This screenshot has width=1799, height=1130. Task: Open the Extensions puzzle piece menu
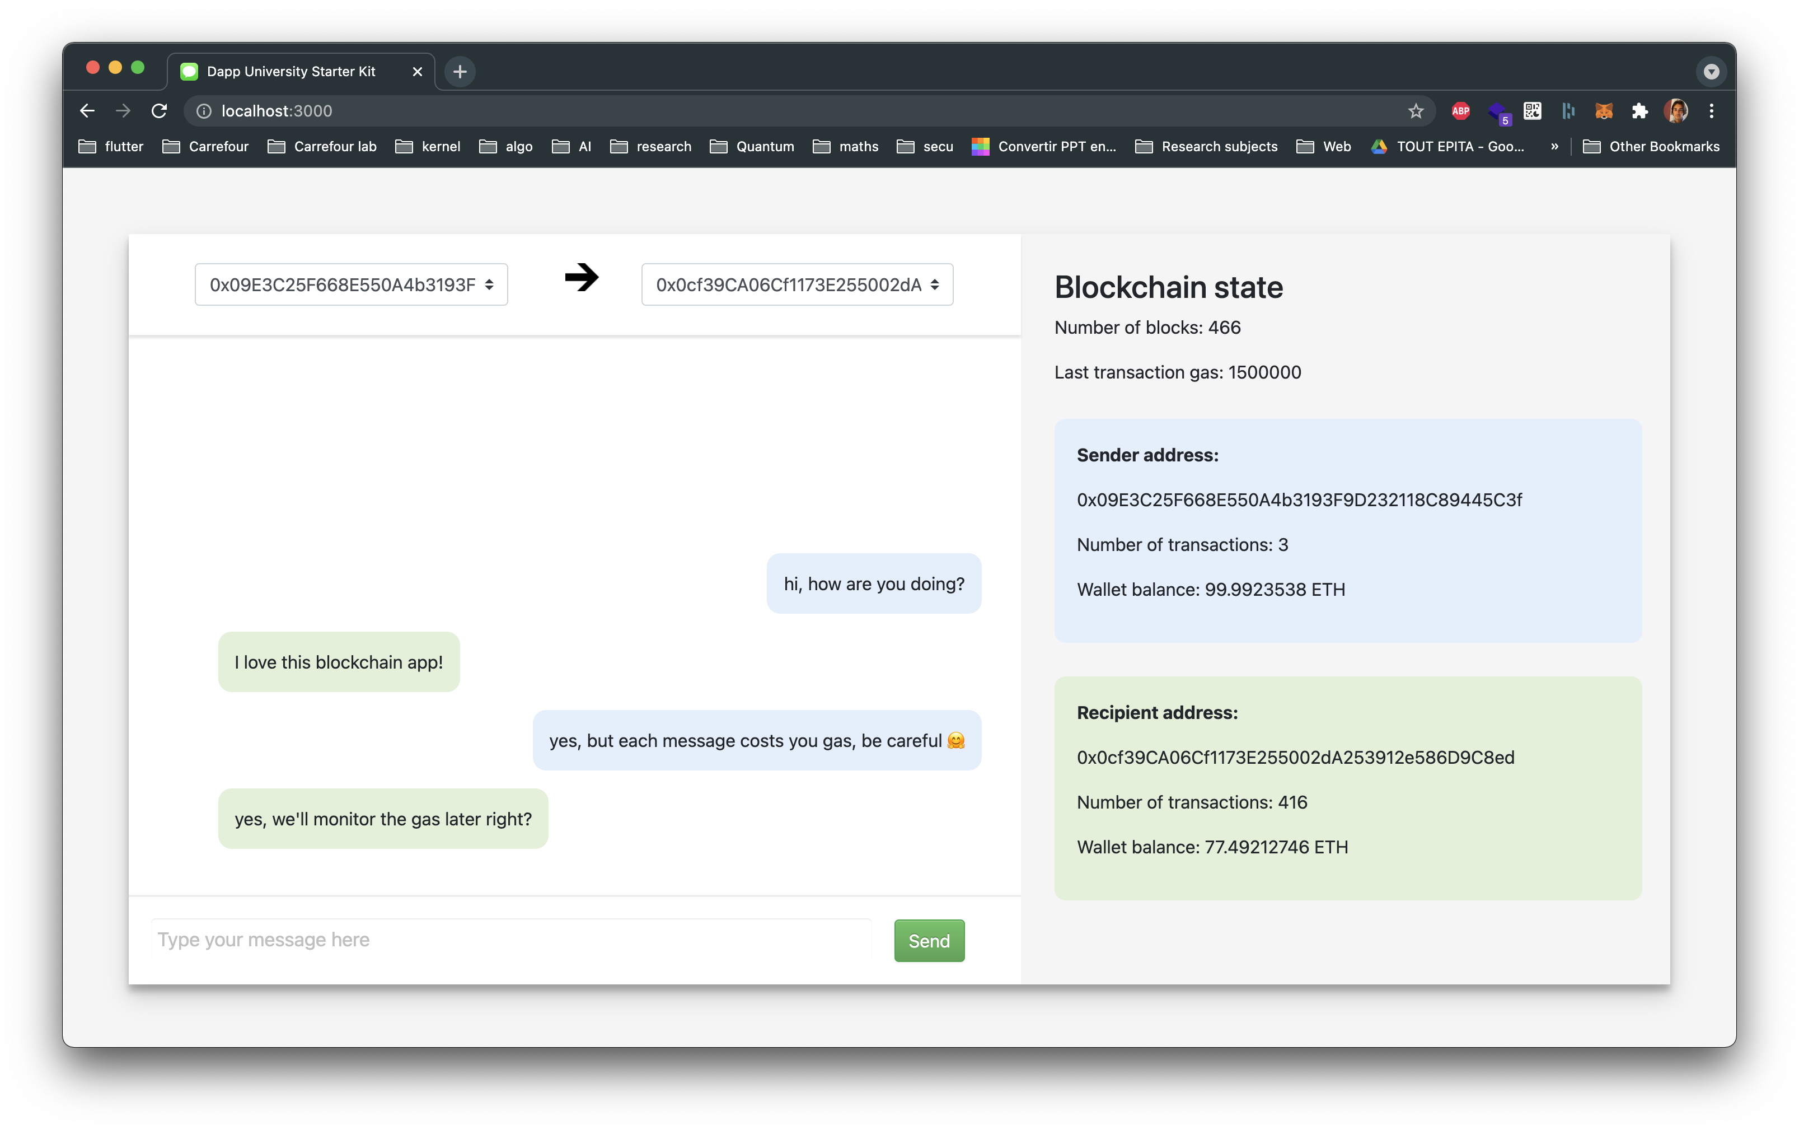tap(1639, 111)
